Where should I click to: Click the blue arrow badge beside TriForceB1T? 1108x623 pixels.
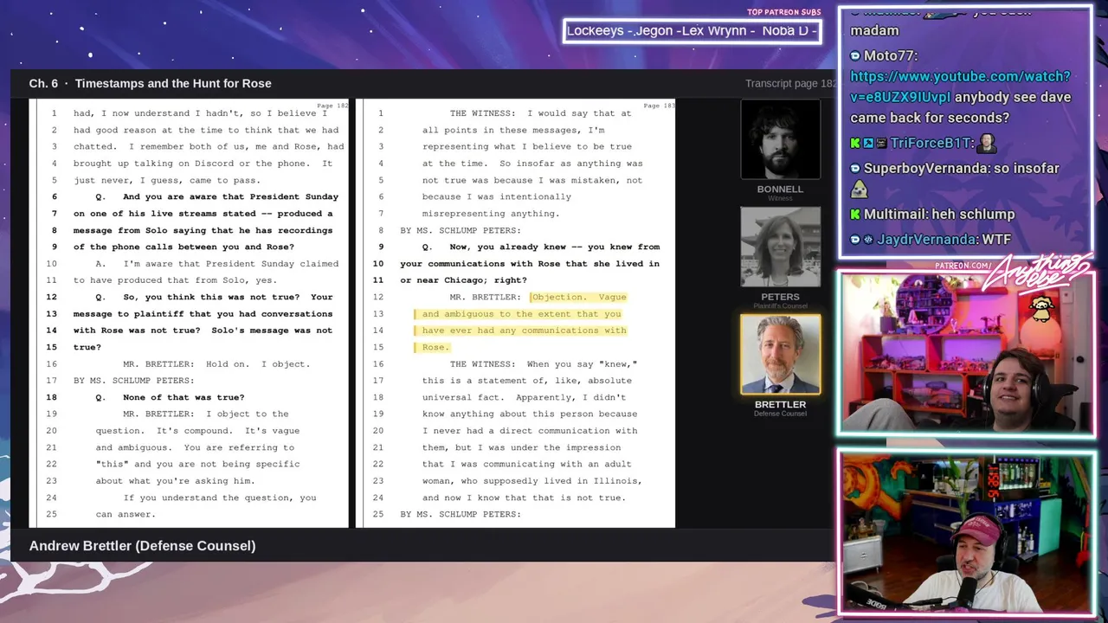pos(868,144)
